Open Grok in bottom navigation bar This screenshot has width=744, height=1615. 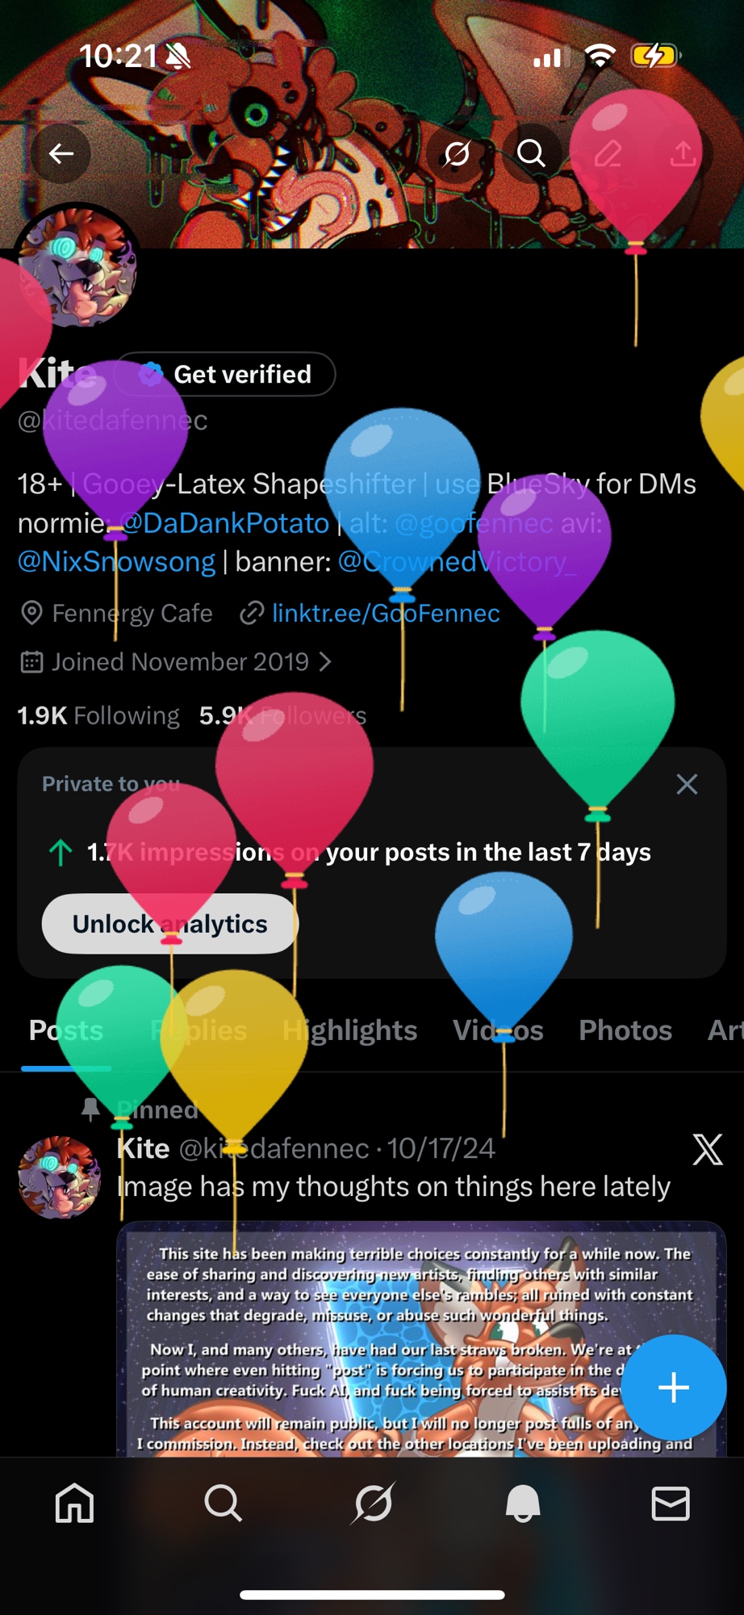coord(374,1503)
